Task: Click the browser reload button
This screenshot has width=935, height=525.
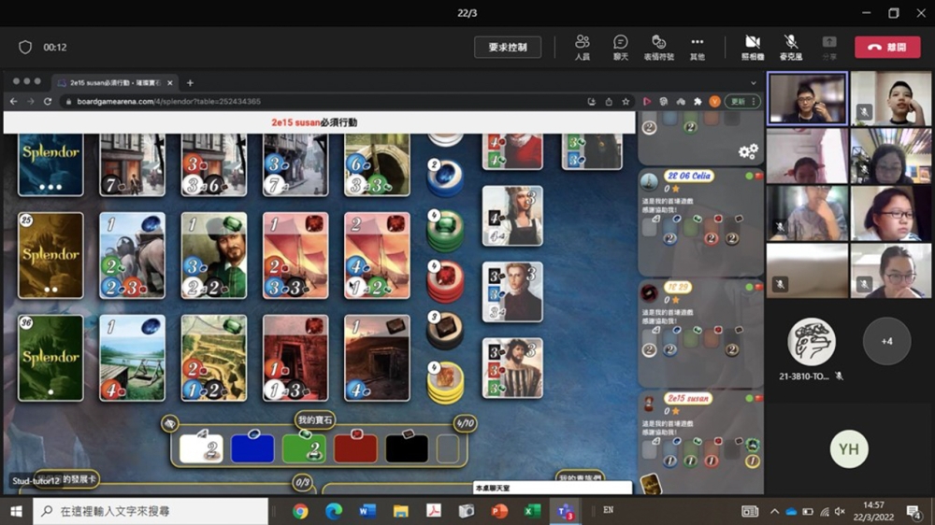Action: [48, 101]
